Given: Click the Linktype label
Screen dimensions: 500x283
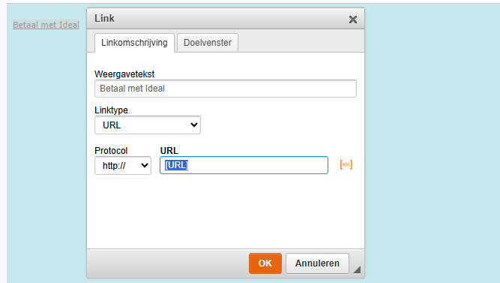Looking at the screenshot, I should click(x=111, y=110).
